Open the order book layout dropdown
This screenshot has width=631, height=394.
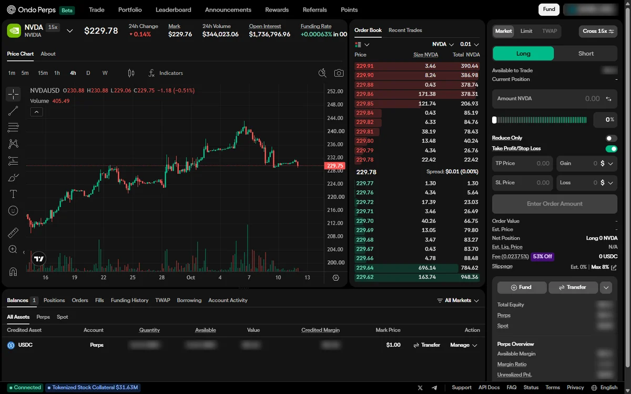pos(362,45)
